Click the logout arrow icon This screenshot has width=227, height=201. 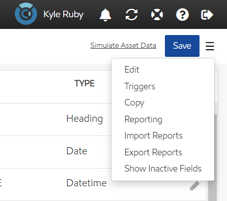coord(207,15)
